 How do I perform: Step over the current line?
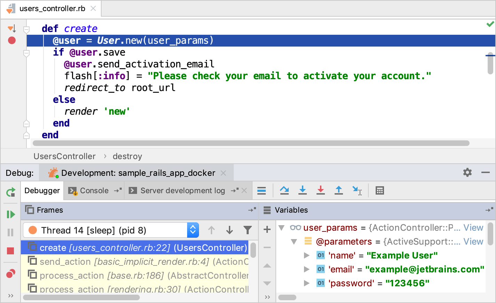(284, 190)
